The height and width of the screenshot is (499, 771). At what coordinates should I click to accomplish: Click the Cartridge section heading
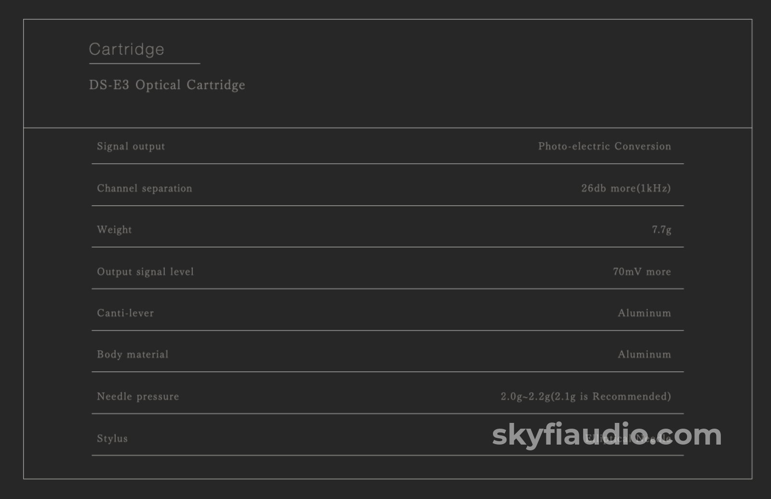pos(127,49)
